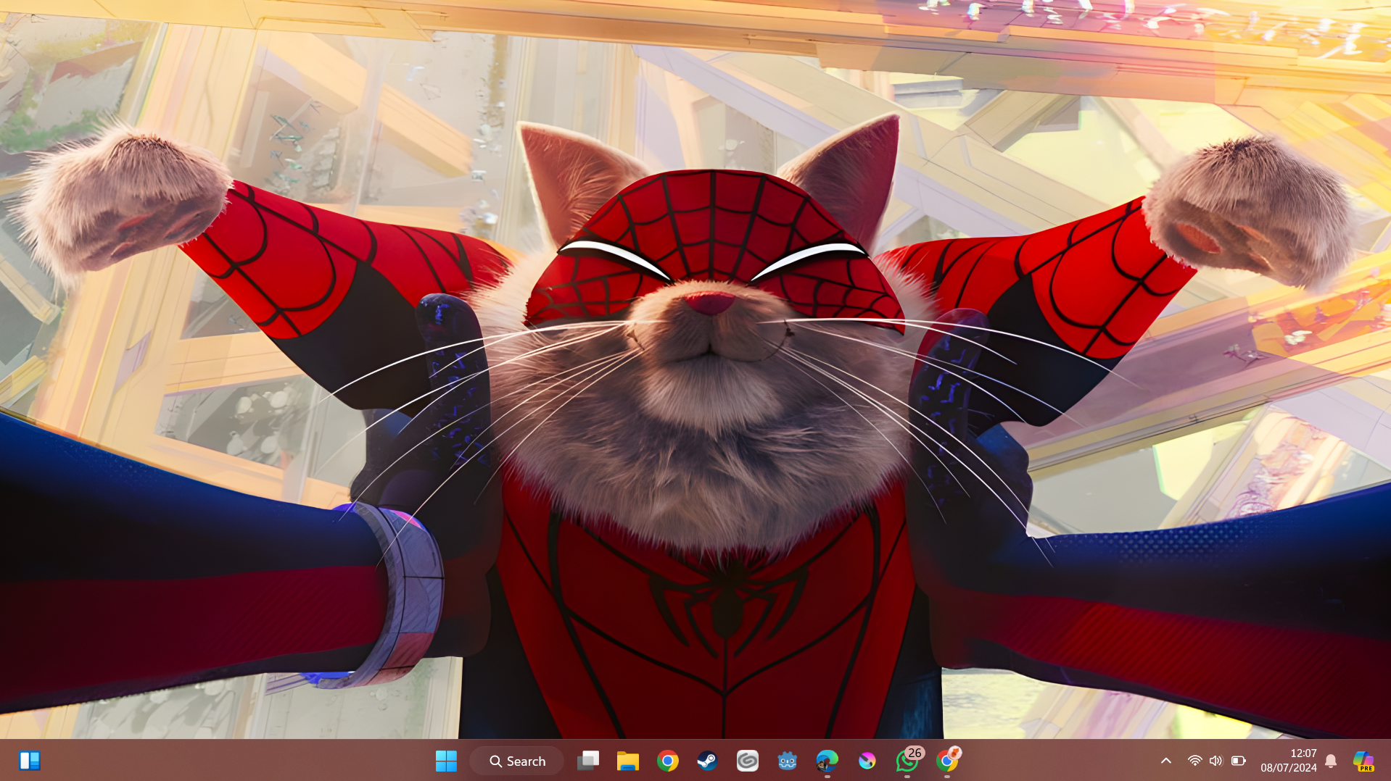Open Wi-Fi network settings
This screenshot has width=1391, height=781.
tap(1195, 761)
